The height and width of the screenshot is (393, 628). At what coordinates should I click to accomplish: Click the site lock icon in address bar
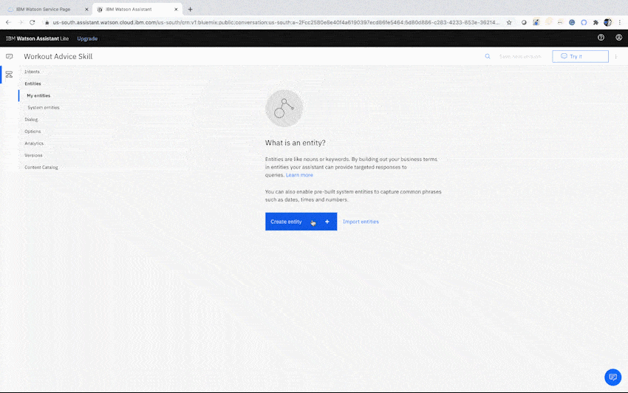[47, 22]
